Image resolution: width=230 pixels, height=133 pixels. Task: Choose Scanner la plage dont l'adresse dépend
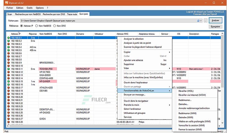(143, 47)
